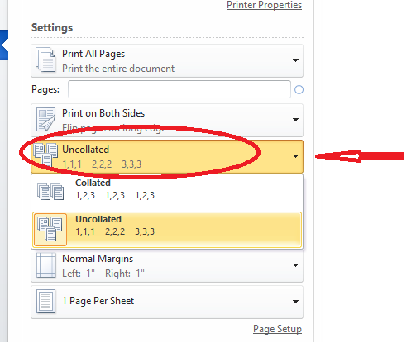The width and height of the screenshot is (416, 343).
Task: Click the Collated pages icon in the list
Action: [x=50, y=192]
